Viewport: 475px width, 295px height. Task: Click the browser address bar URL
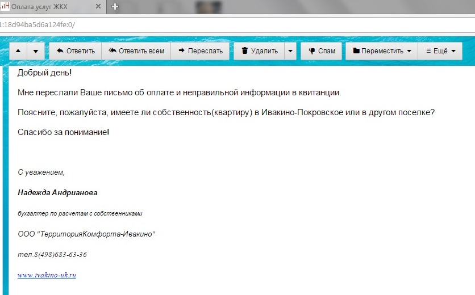[236, 25]
